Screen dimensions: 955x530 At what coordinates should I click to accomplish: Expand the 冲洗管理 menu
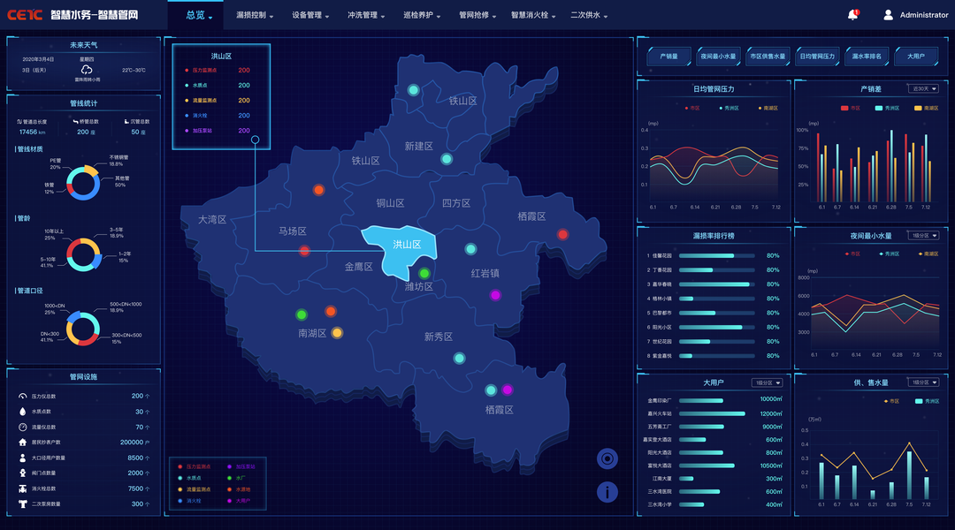pyautogui.click(x=366, y=15)
